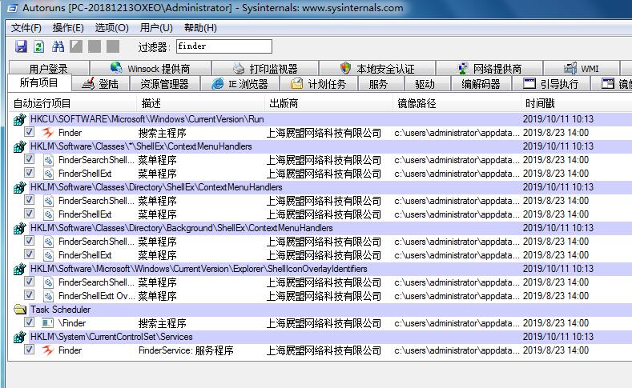Toggle FinderSearchShell checkbox under ShellIconOverlayIdentifiers
The width and height of the screenshot is (632, 388).
(x=29, y=282)
